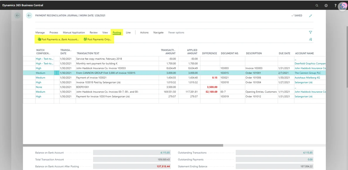Click Fewer options
This screenshot has width=348, height=170.
click(176, 33)
